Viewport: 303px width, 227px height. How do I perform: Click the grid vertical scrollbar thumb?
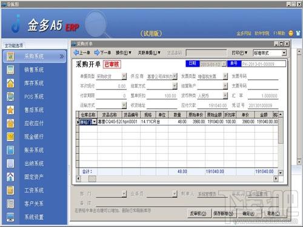[281, 130]
